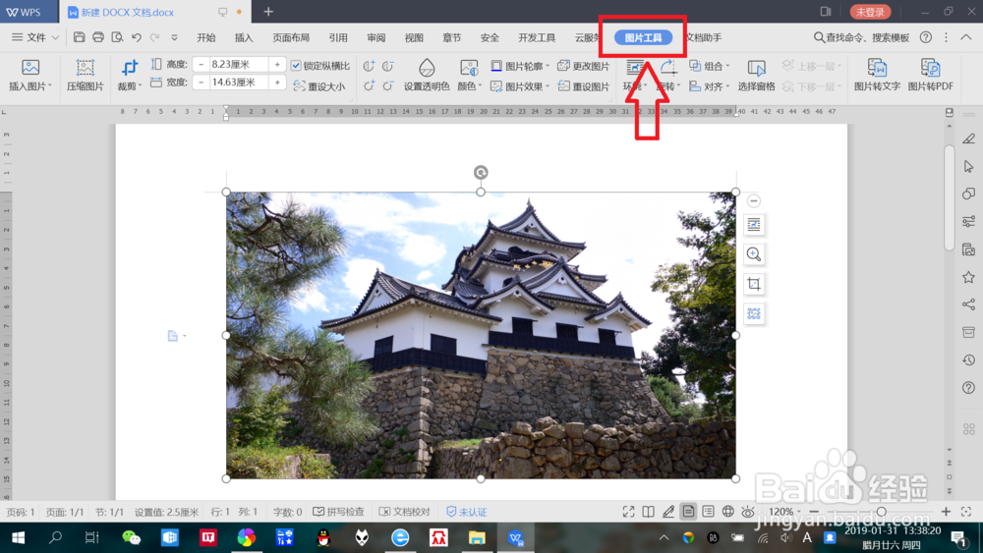Viewport: 983px width, 553px height.
Task: Click the history clock icon in sidebar
Action: (x=968, y=359)
